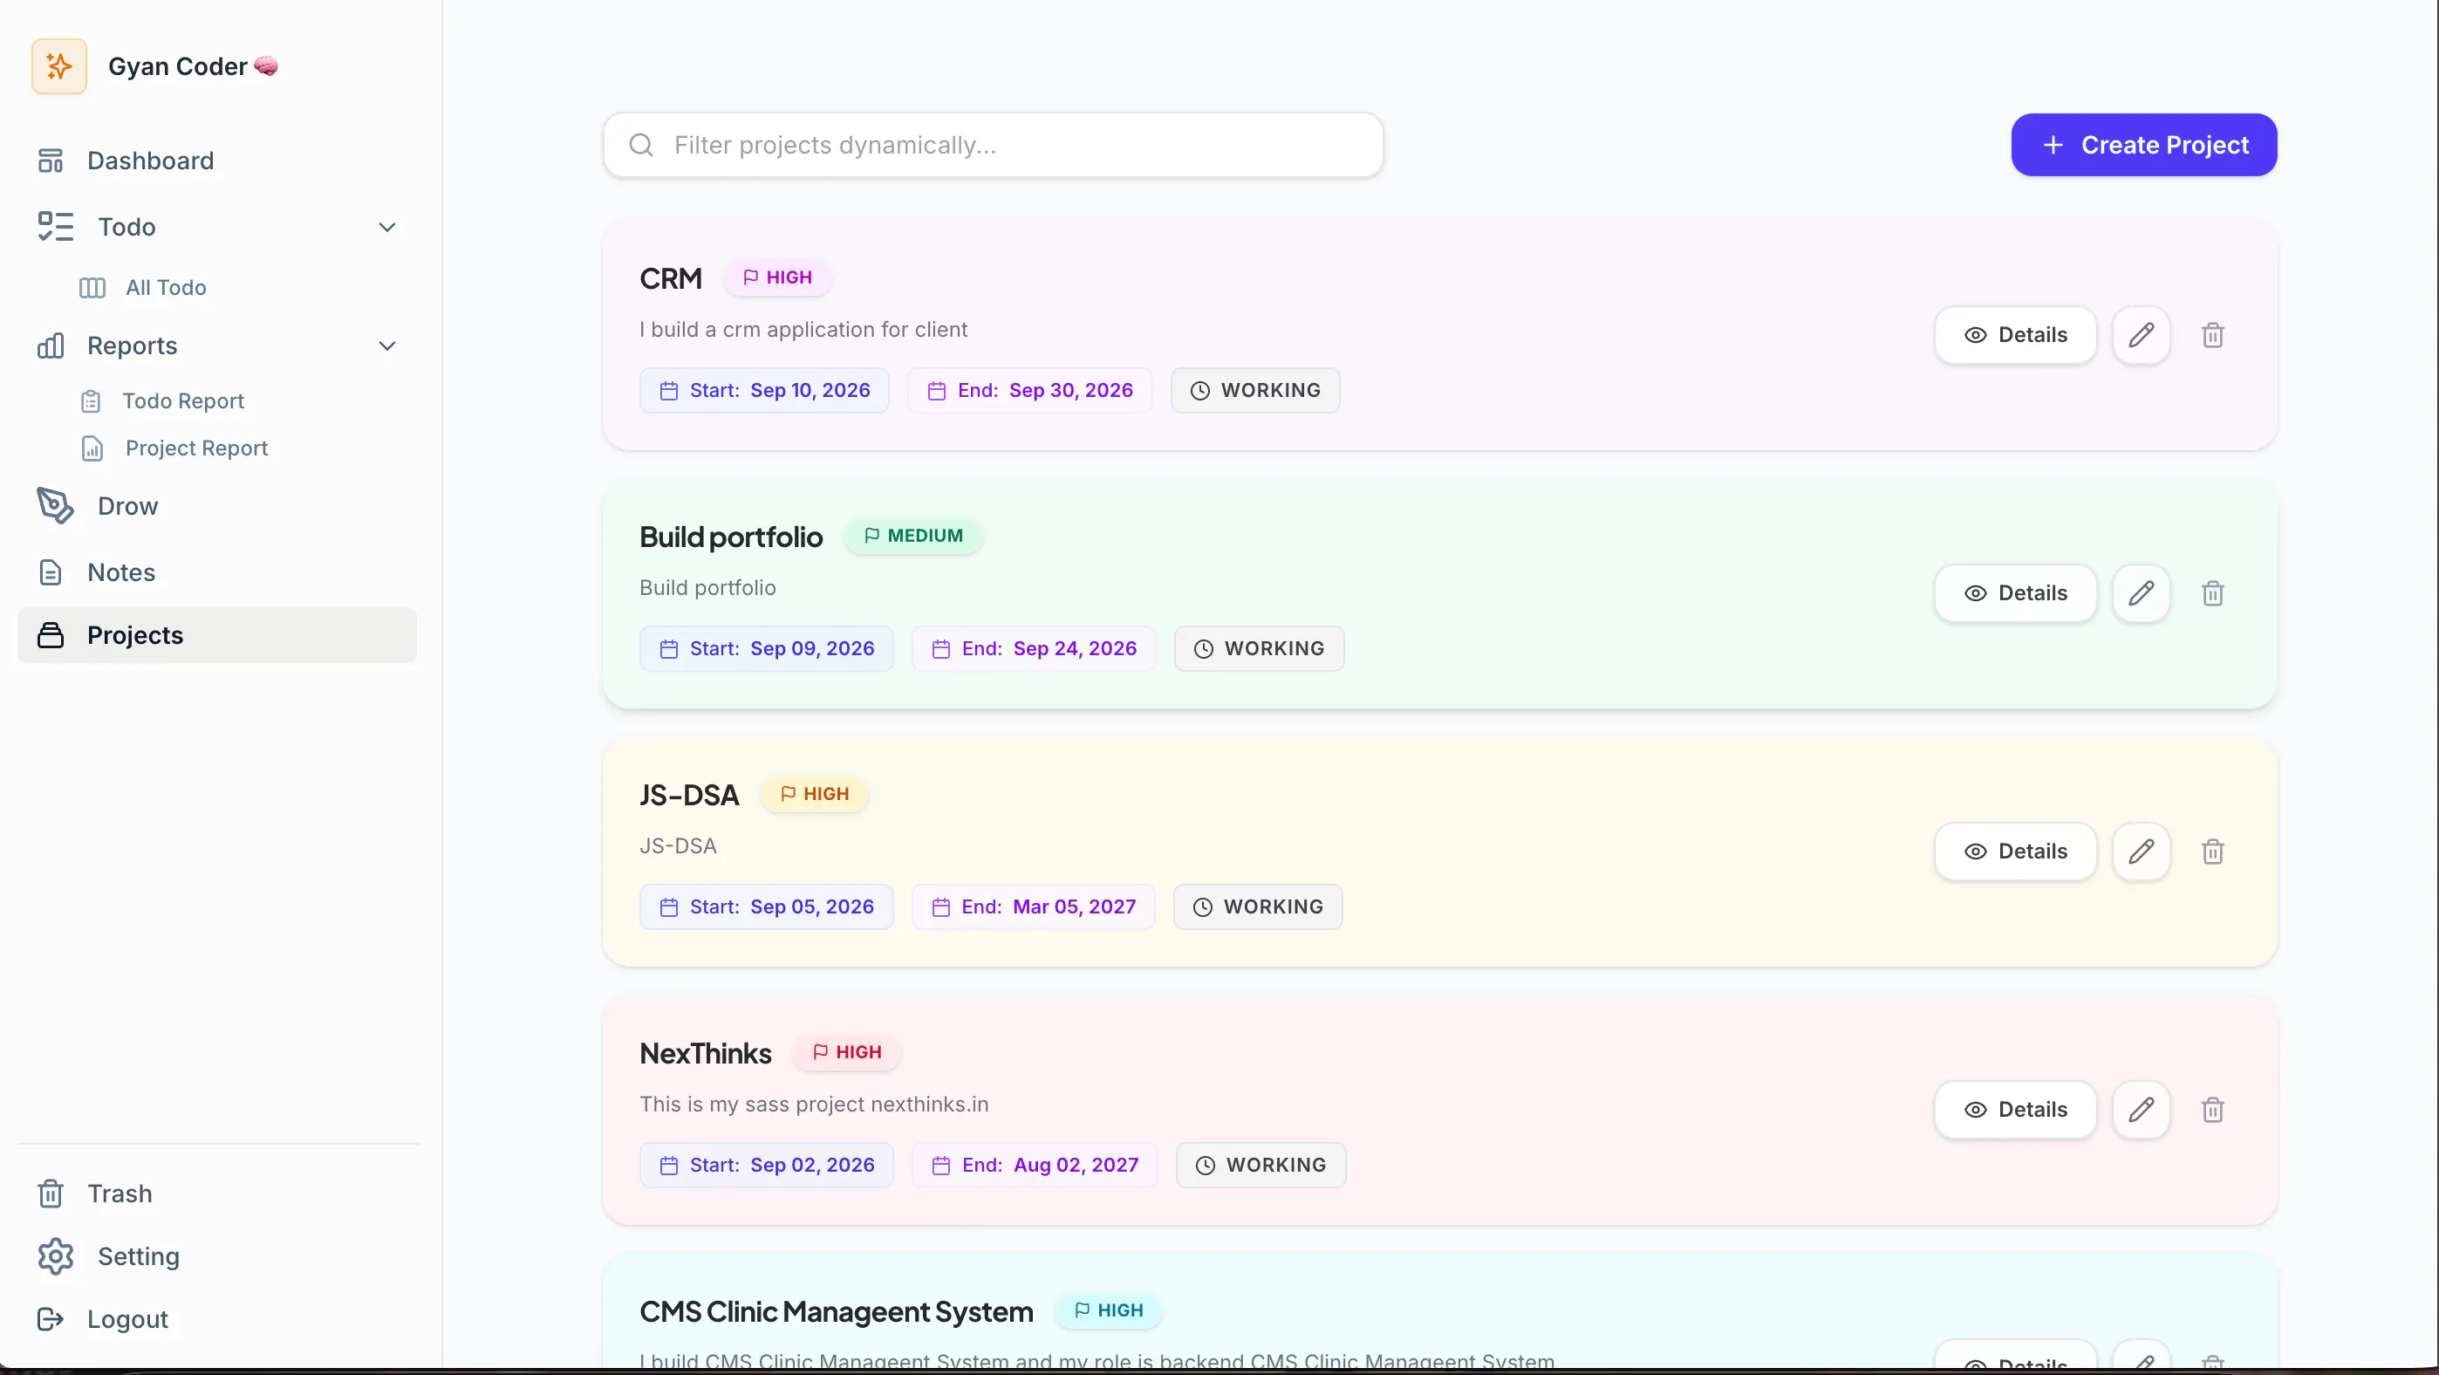Screen dimensions: 2439x1375
Task: Click the CRM HIGH priority badge
Action: pos(777,277)
